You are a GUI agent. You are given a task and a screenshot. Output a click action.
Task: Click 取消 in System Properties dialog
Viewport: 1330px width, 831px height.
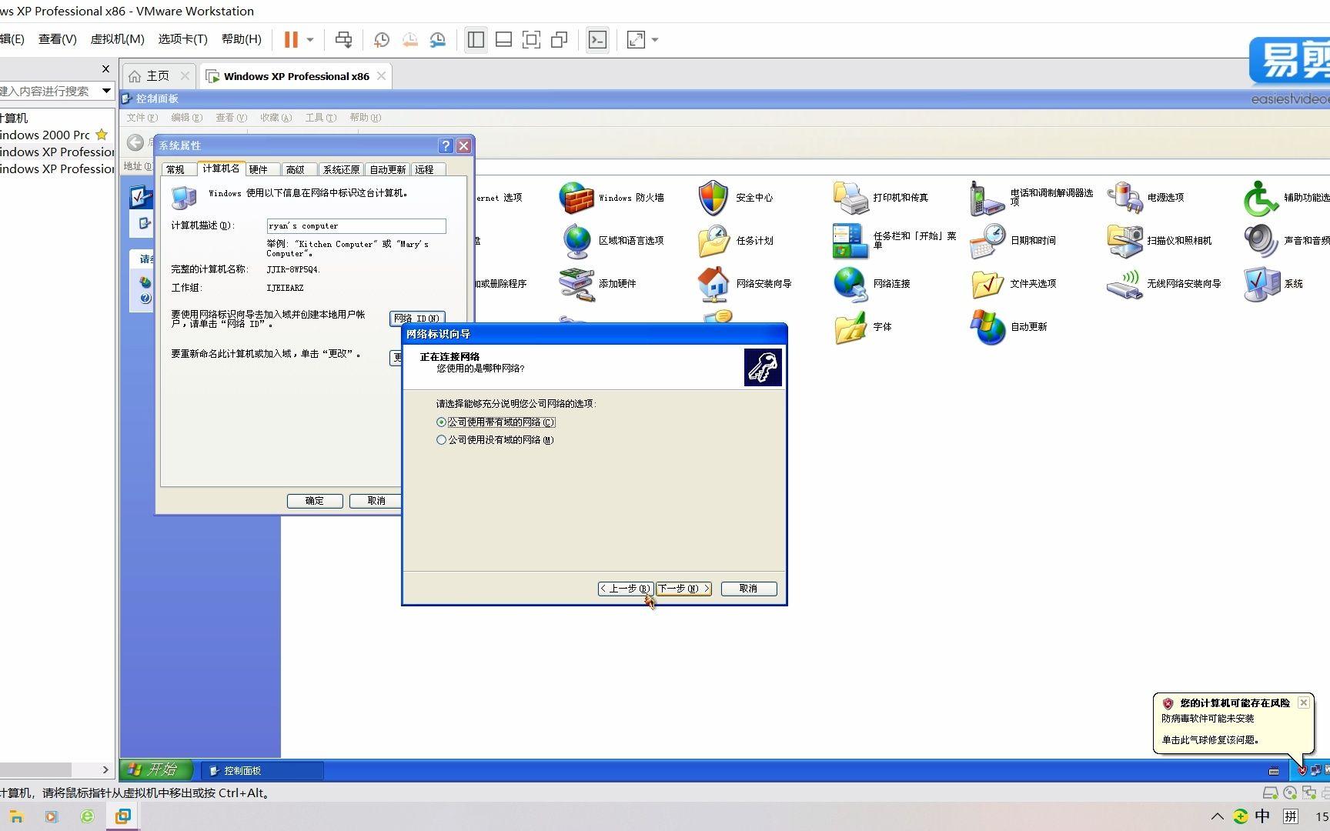click(x=375, y=501)
